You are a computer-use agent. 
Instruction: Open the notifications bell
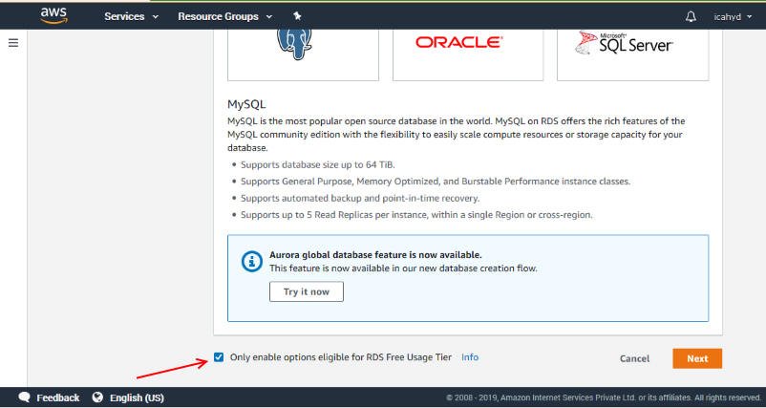click(x=691, y=16)
